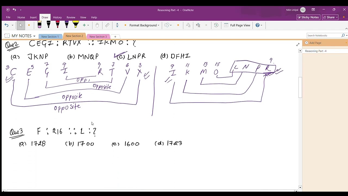Click the Ink to Math icon
This screenshot has width=348, height=196.
tap(198, 25)
